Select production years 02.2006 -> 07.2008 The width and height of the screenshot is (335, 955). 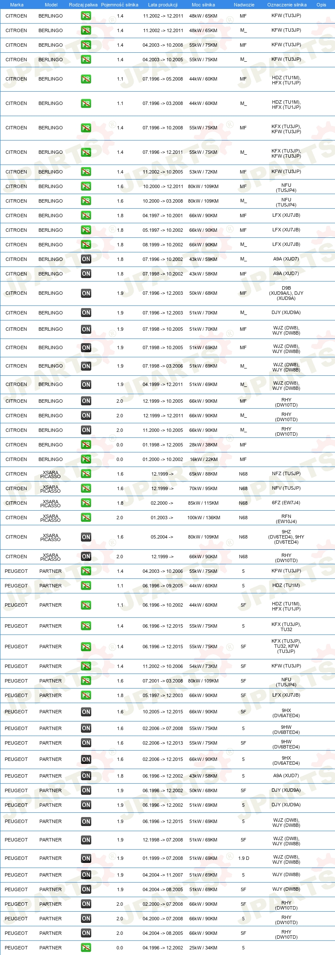click(163, 728)
